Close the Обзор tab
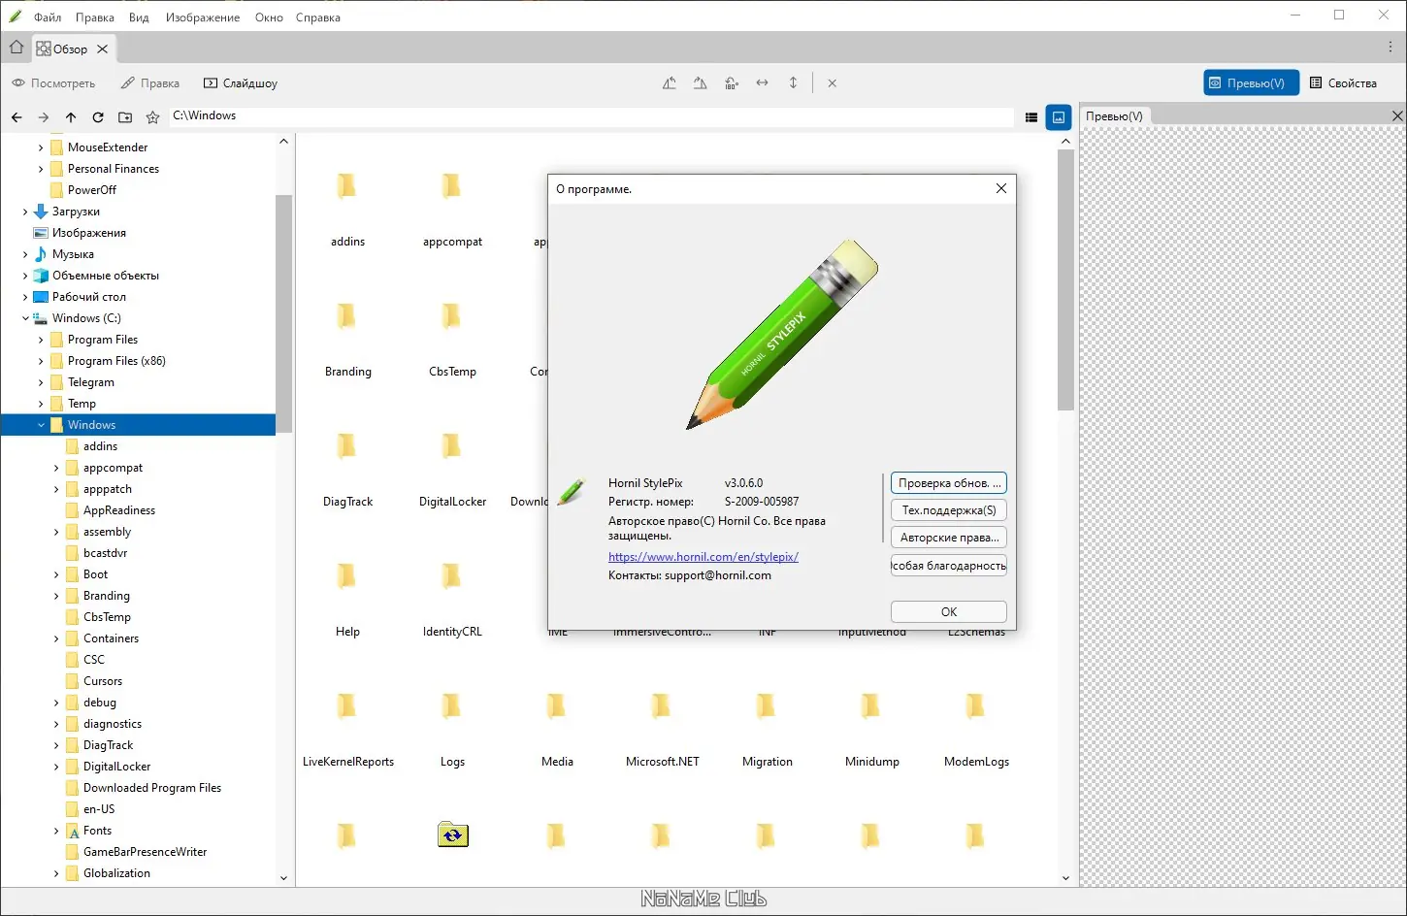Viewport: 1407px width, 916px height. [x=103, y=49]
